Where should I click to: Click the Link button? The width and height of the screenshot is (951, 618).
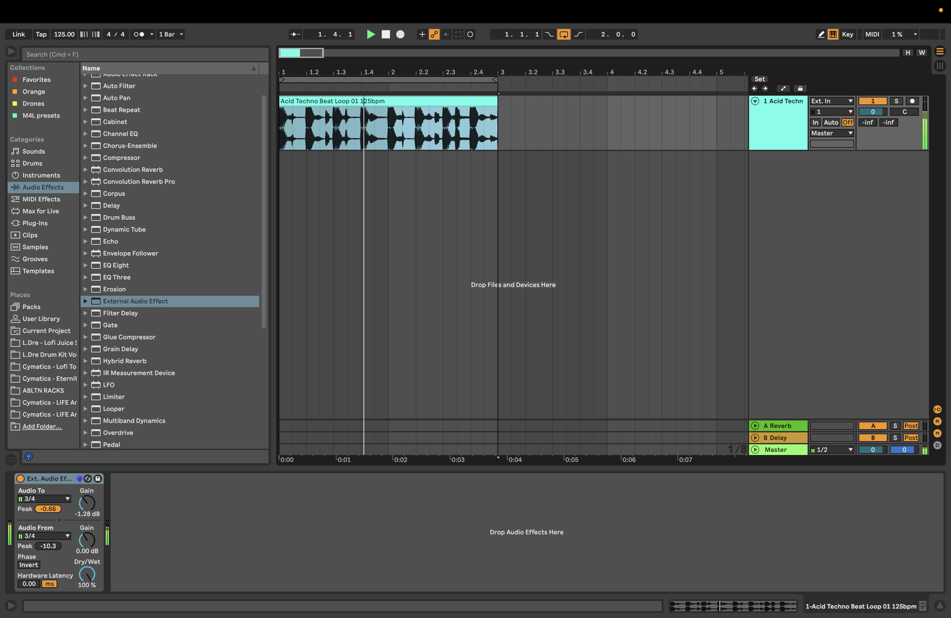pyautogui.click(x=18, y=34)
